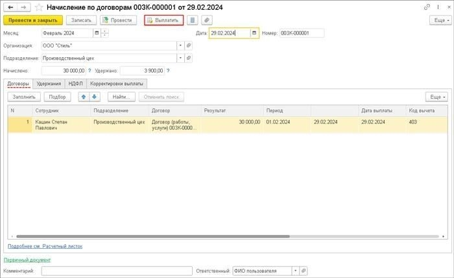Click scrollbar right arrow of table
The width and height of the screenshot is (454, 278).
coord(443,236)
